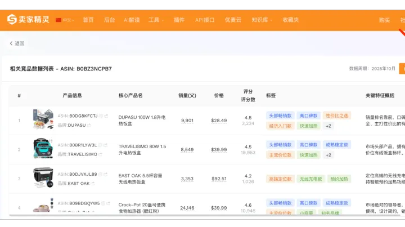Copy ASIN B0BR1LYW3L with the copy icon
This screenshot has height=227, width=405.
tap(100, 145)
